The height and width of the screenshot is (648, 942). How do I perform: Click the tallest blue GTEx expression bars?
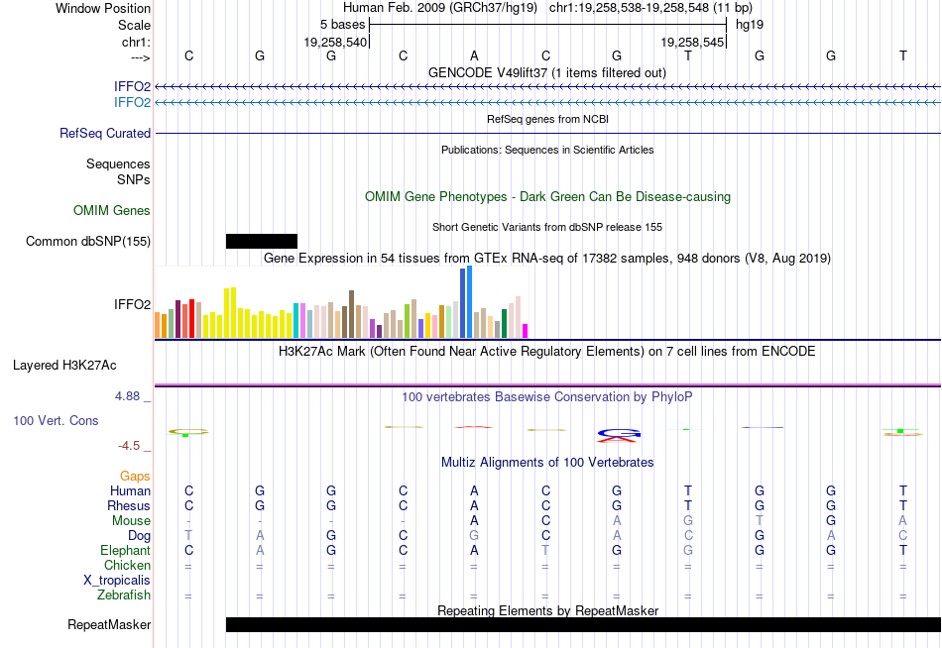click(x=466, y=302)
